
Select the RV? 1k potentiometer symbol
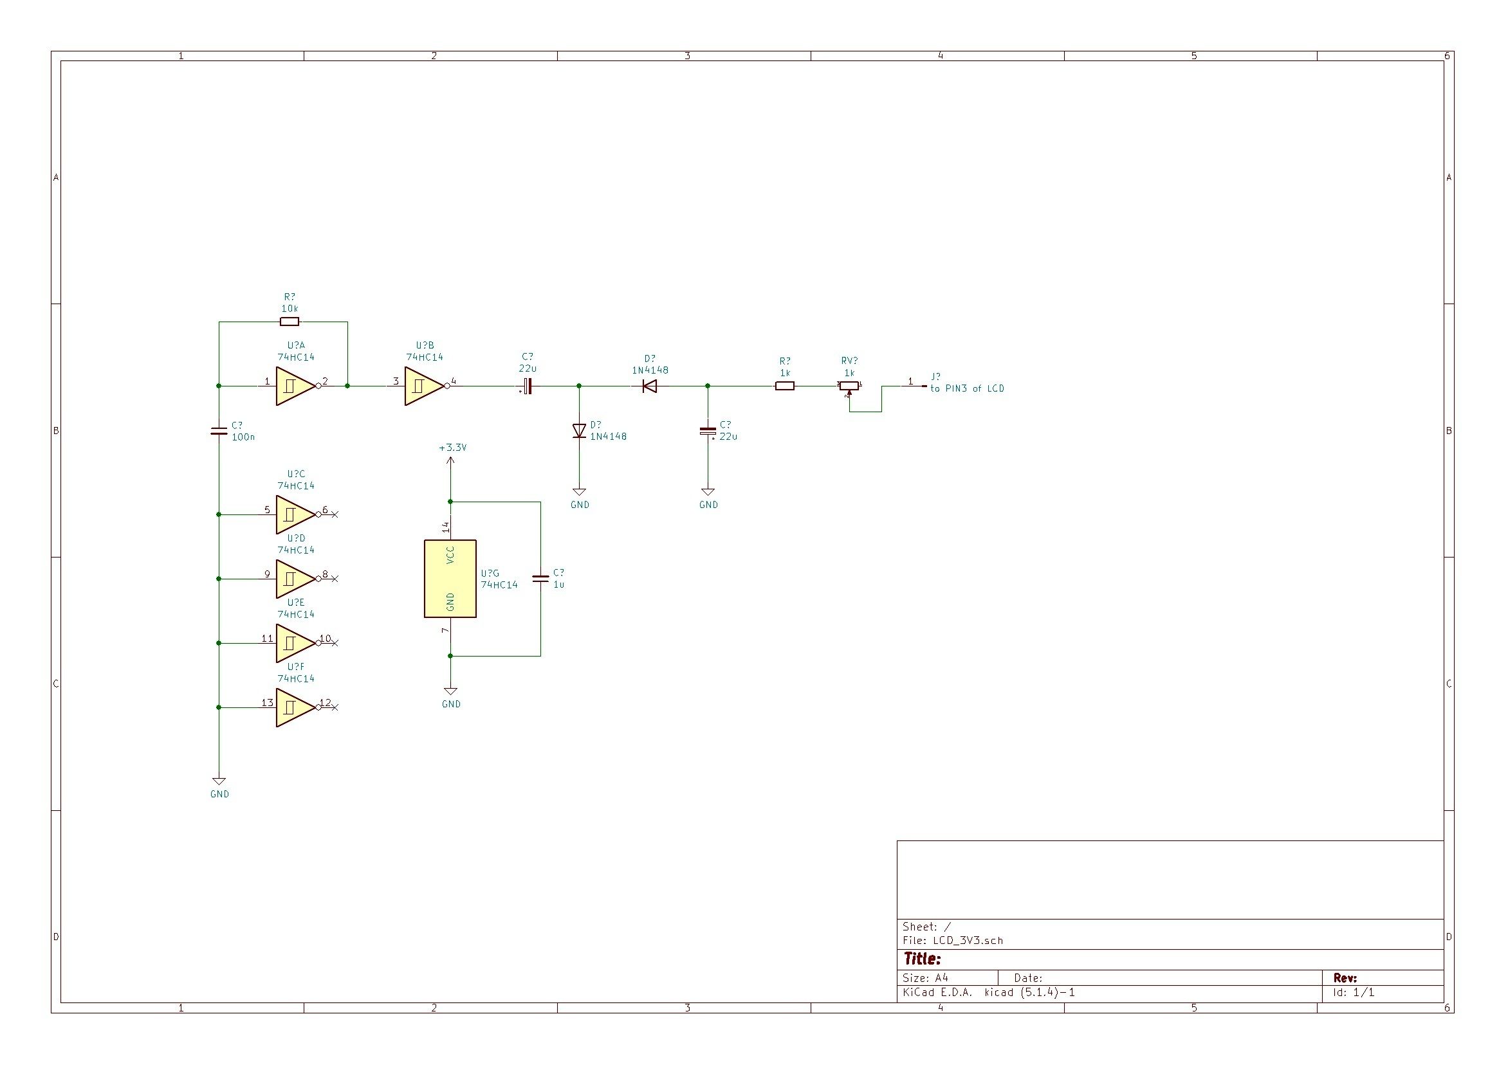click(x=849, y=386)
